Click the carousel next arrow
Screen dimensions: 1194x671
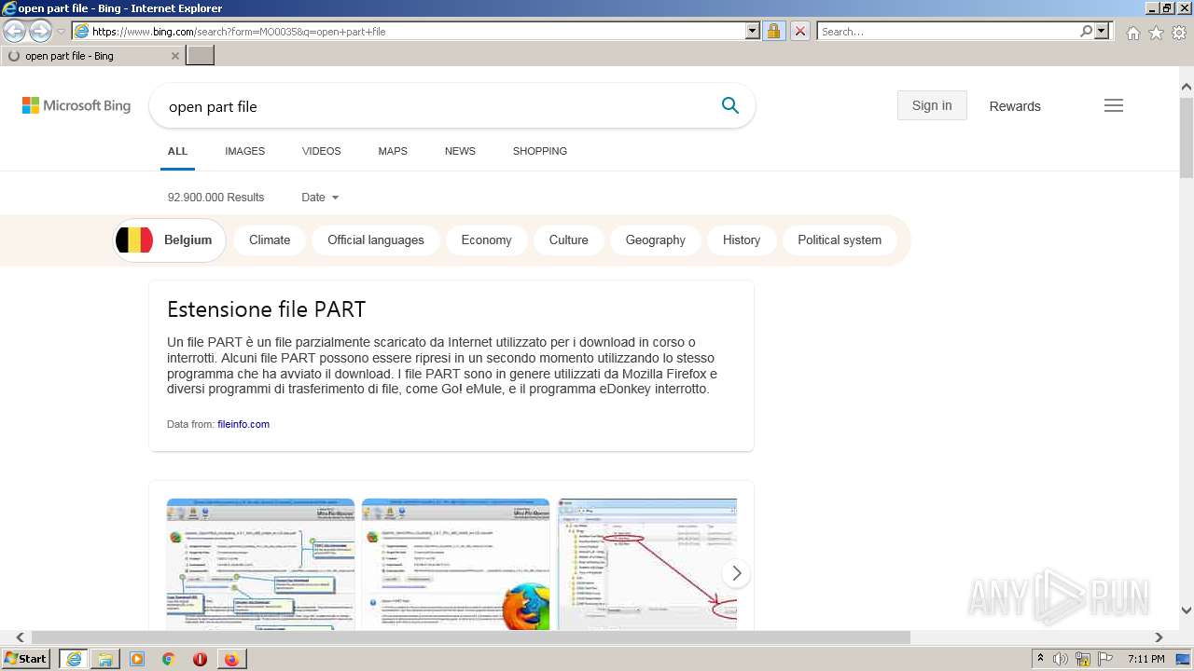click(736, 573)
